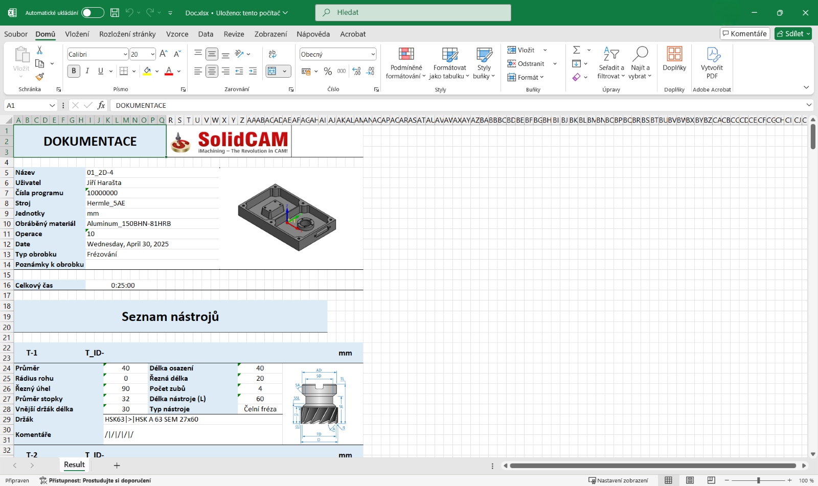Click Nastavení zobrazení in status bar
This screenshot has height=486, width=818.
(x=618, y=480)
